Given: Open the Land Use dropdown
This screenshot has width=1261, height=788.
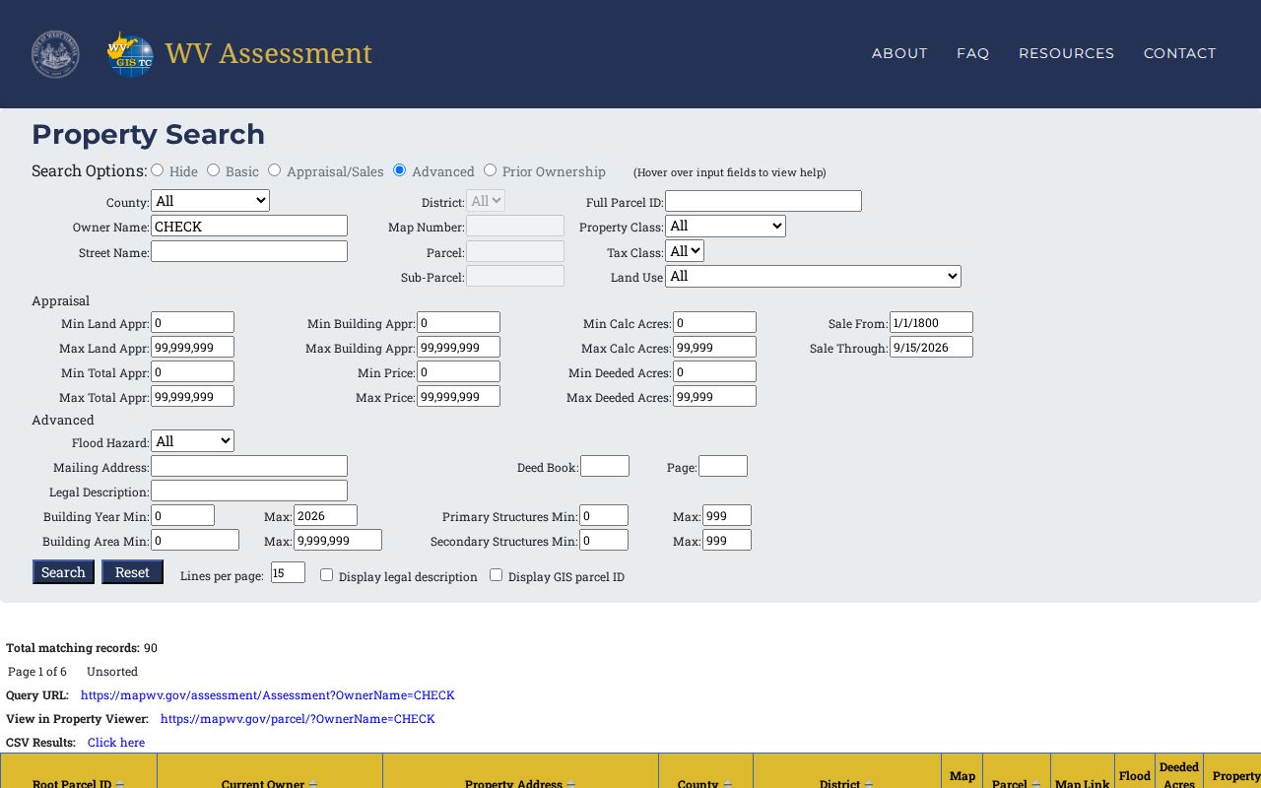Looking at the screenshot, I should click(813, 277).
